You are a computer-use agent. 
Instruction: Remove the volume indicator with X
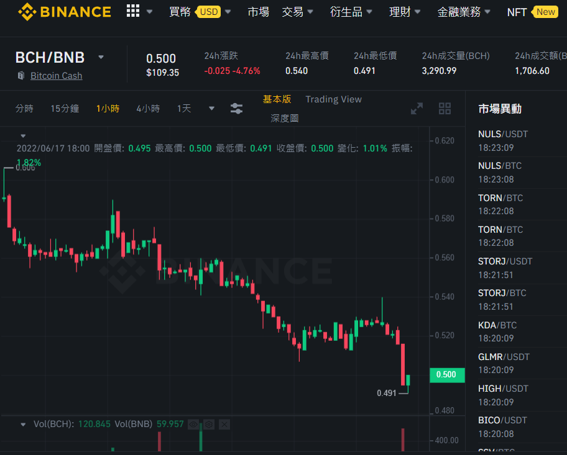pyautogui.click(x=224, y=425)
